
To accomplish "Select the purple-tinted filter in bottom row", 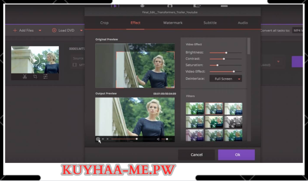I will point(195,135).
